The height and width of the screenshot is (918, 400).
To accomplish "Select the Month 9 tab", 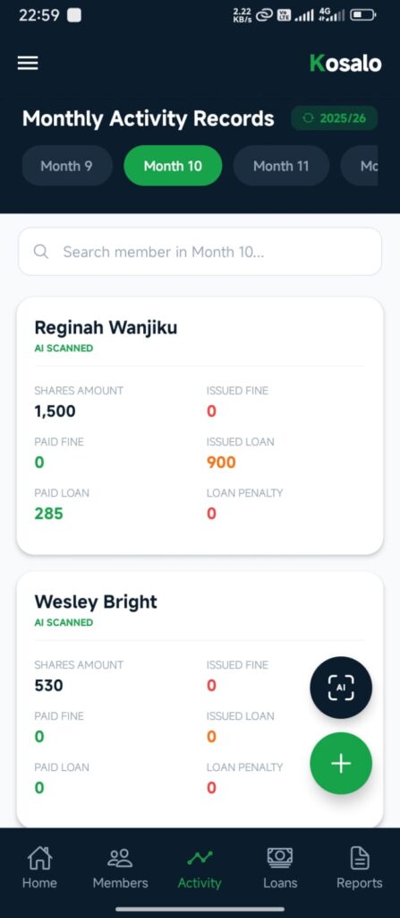I will click(66, 166).
